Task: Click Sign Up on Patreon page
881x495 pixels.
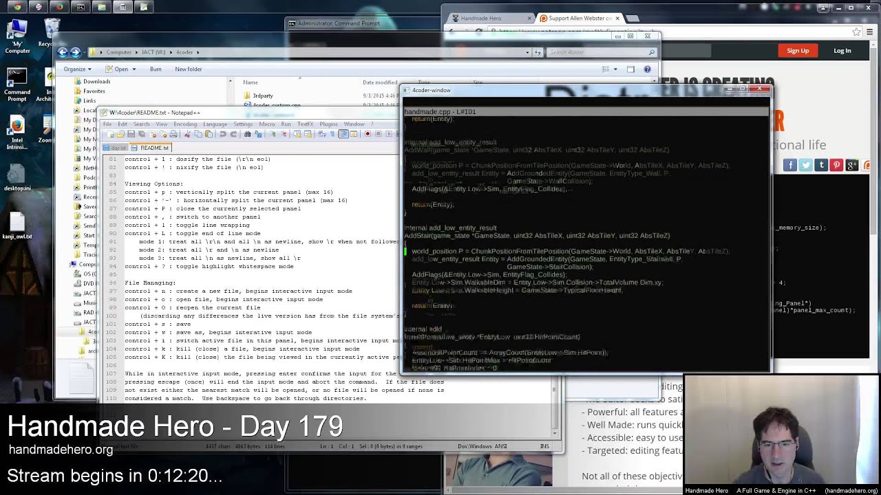Action: click(x=798, y=50)
